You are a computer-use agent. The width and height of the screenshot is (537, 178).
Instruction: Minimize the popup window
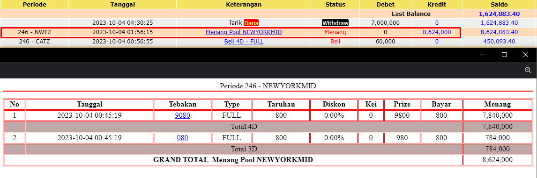pos(483,55)
